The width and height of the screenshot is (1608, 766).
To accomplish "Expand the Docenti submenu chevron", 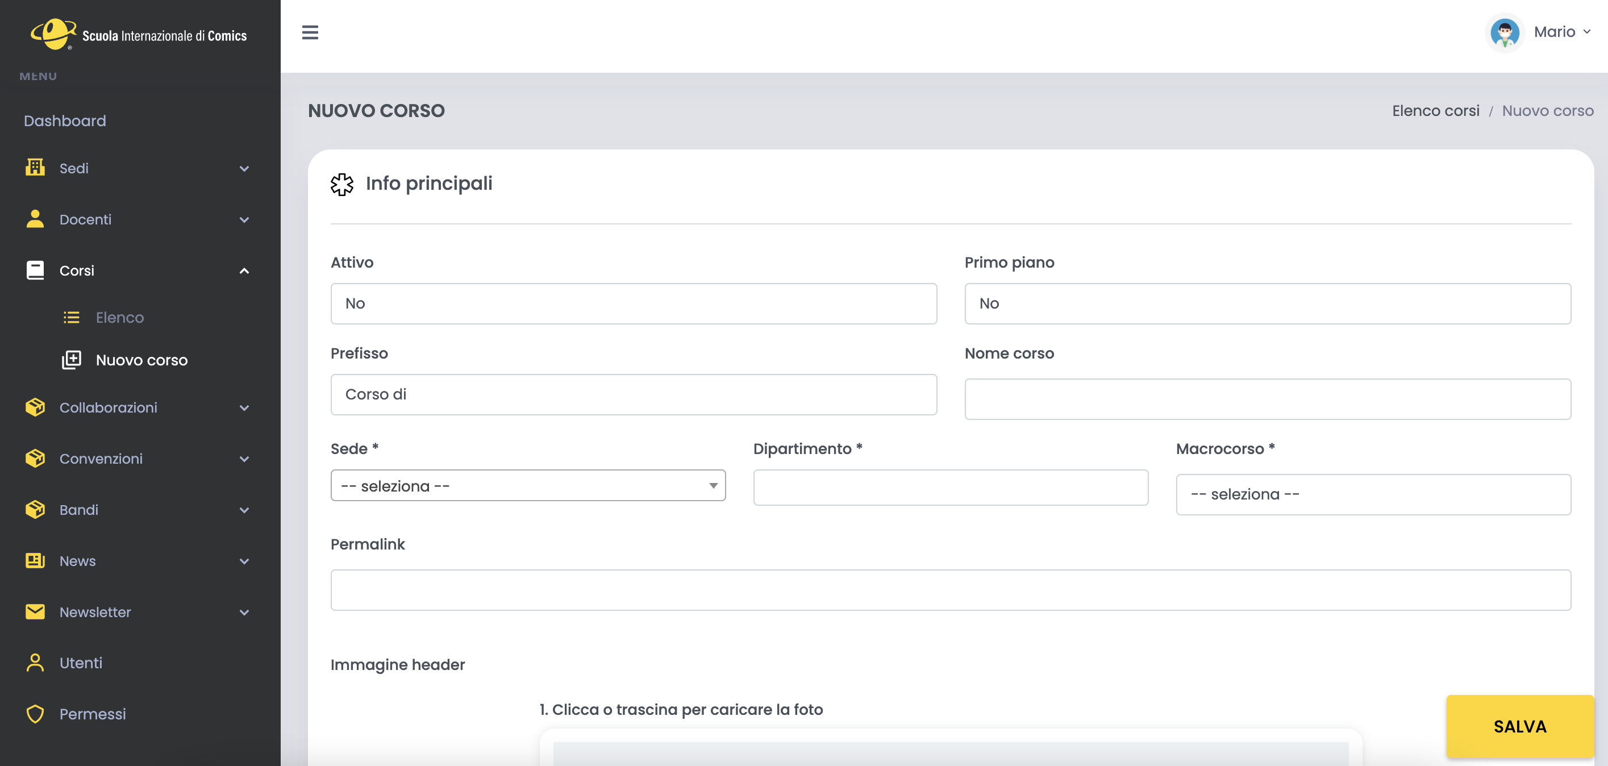I will click(x=244, y=220).
